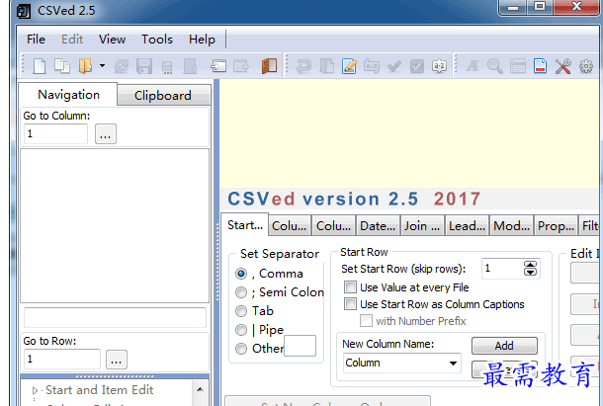The height and width of the screenshot is (406, 603).
Task: Open settings with the gear icon
Action: (586, 66)
